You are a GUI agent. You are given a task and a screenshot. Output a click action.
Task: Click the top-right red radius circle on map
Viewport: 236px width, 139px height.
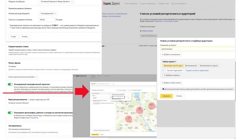tap(152, 106)
